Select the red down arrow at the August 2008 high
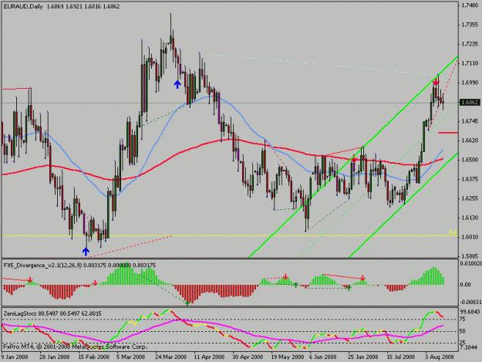This screenshot has height=362, width=482. click(436, 82)
